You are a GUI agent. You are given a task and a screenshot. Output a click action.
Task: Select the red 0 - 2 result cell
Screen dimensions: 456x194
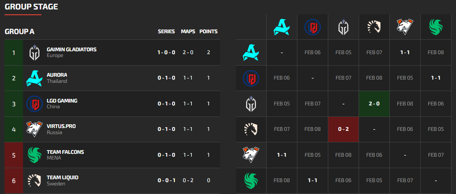point(343,129)
